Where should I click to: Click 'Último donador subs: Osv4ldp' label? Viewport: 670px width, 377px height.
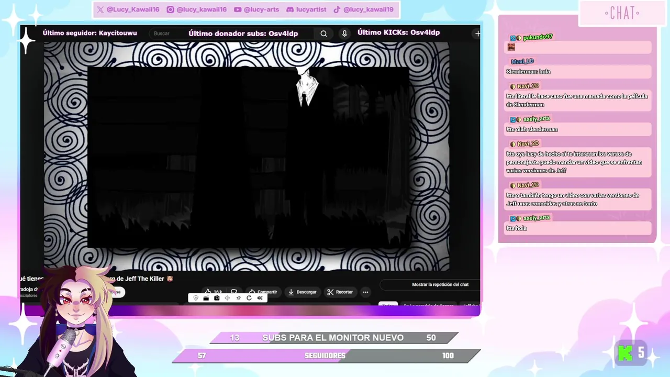coord(243,34)
